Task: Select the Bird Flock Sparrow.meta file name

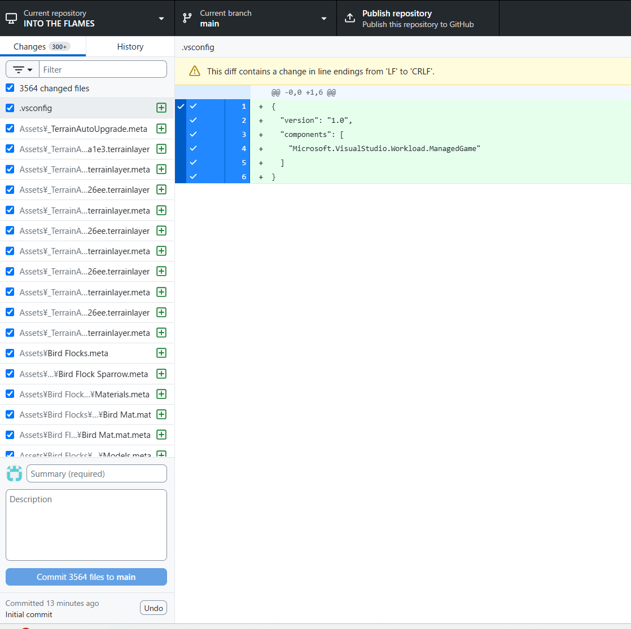Action: point(84,374)
